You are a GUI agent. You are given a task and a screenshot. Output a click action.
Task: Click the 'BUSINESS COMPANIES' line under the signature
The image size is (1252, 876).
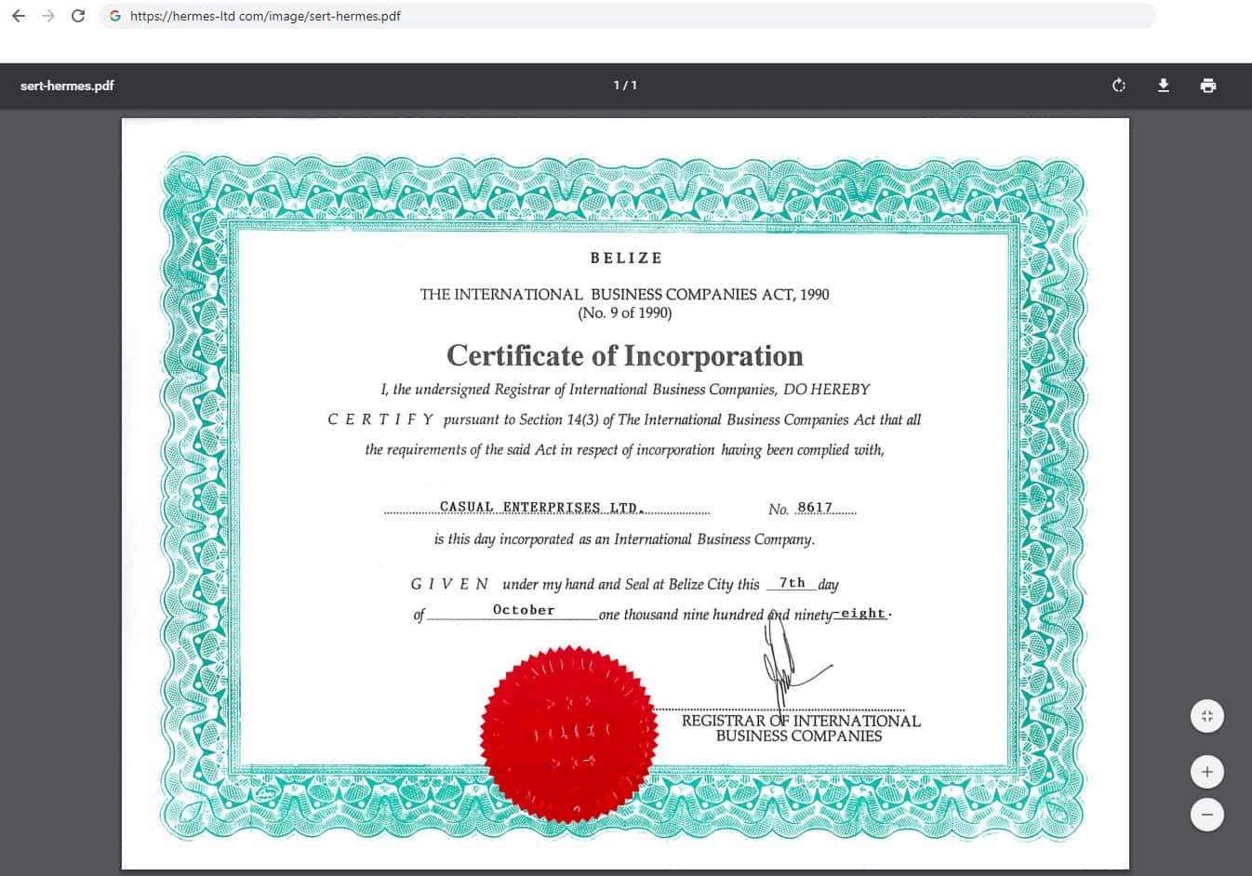(799, 737)
